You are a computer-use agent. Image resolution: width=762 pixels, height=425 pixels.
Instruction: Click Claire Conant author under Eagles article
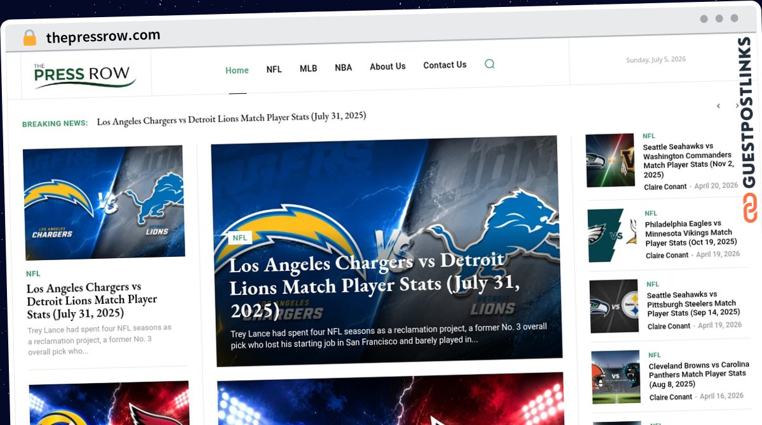667,256
